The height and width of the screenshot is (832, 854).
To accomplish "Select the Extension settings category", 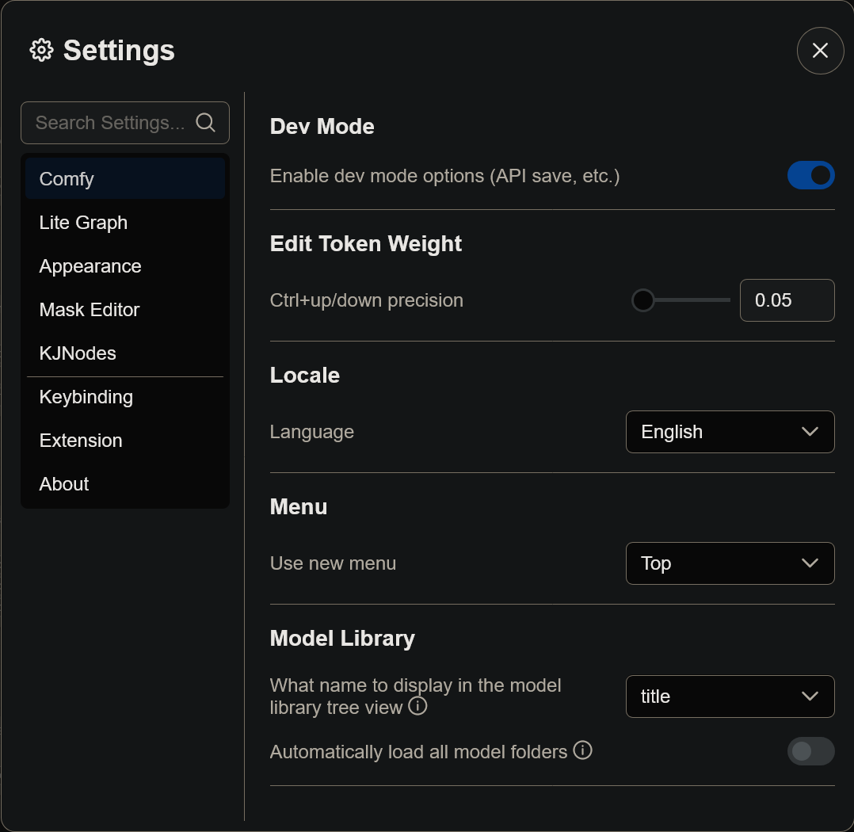I will 81,441.
